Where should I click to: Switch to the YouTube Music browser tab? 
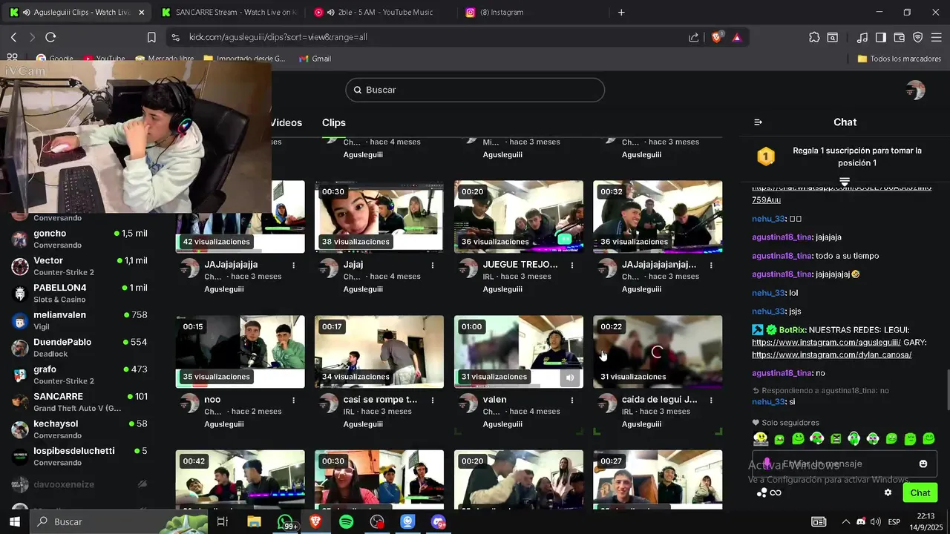[x=379, y=12]
